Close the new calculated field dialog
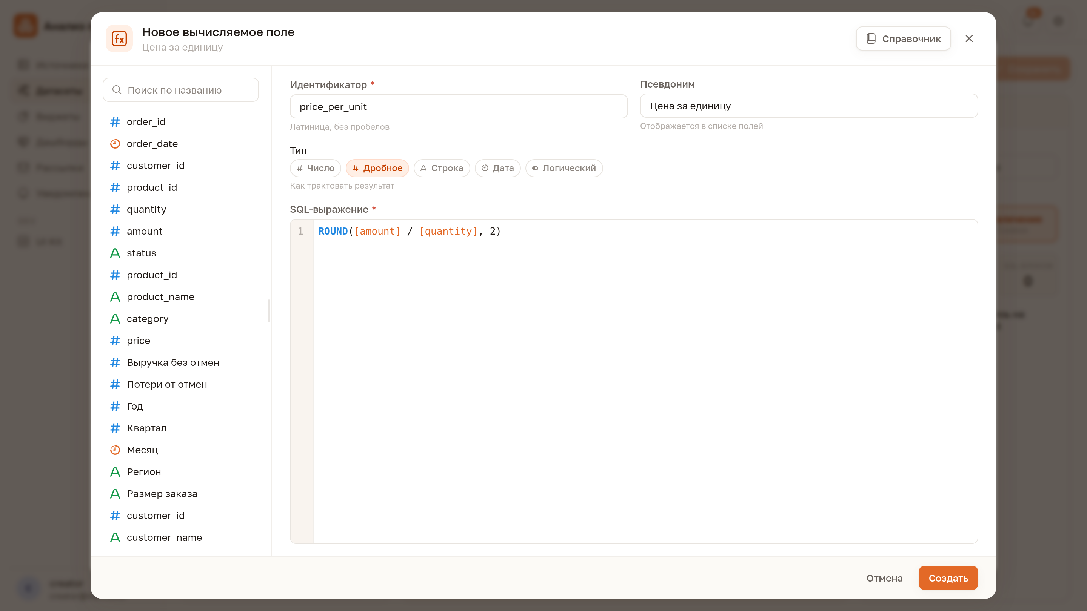The width and height of the screenshot is (1087, 611). point(969,38)
